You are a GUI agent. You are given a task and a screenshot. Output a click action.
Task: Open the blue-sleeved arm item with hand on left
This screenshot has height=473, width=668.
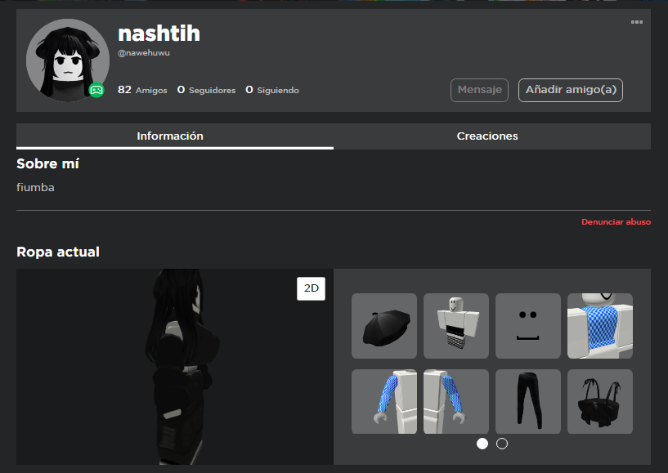[x=384, y=401]
